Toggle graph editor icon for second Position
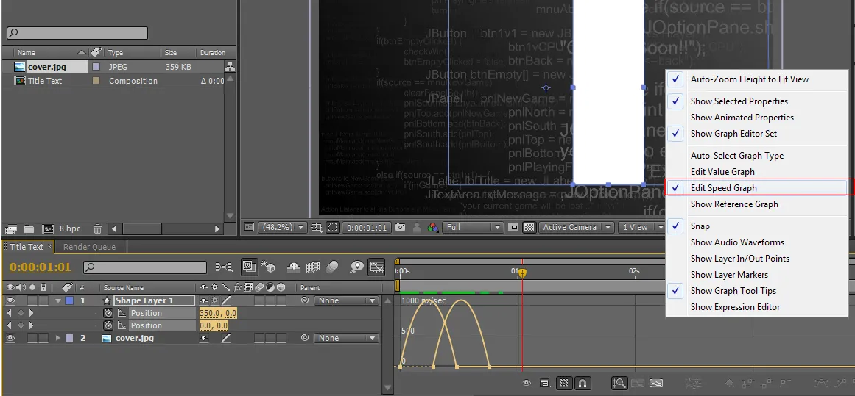 pyautogui.click(x=122, y=325)
